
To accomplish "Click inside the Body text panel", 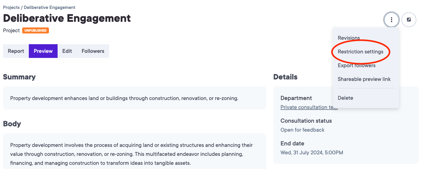I will pyautogui.click(x=131, y=154).
